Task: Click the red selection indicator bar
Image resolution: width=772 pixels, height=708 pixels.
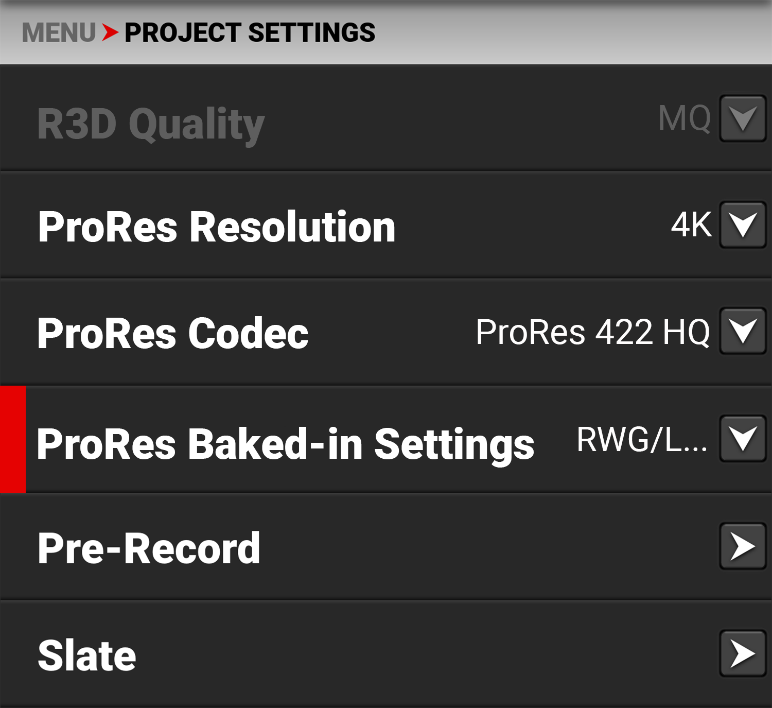Action: click(13, 439)
